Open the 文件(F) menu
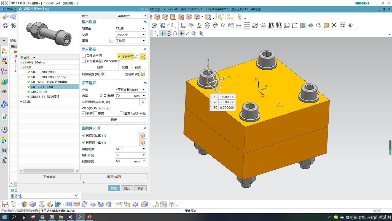 [11, 9]
